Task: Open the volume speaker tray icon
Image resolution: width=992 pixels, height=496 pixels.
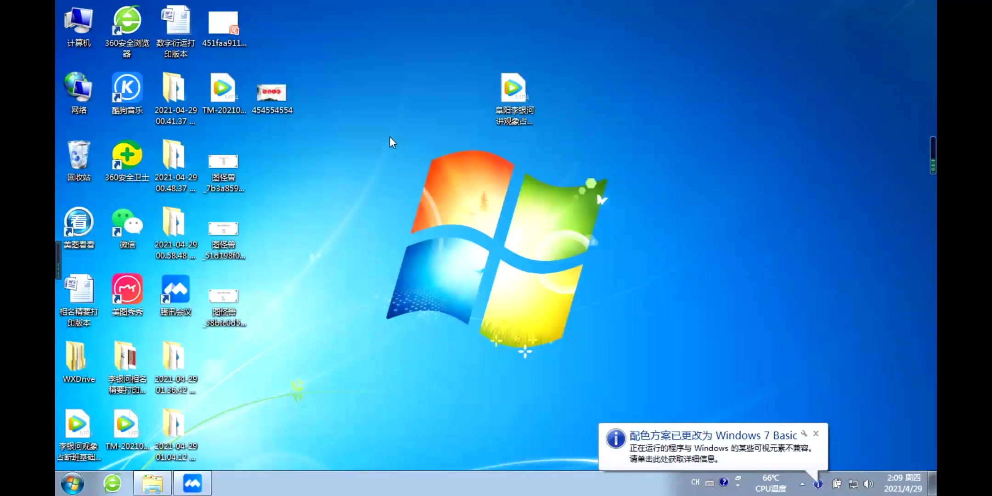Action: (868, 484)
